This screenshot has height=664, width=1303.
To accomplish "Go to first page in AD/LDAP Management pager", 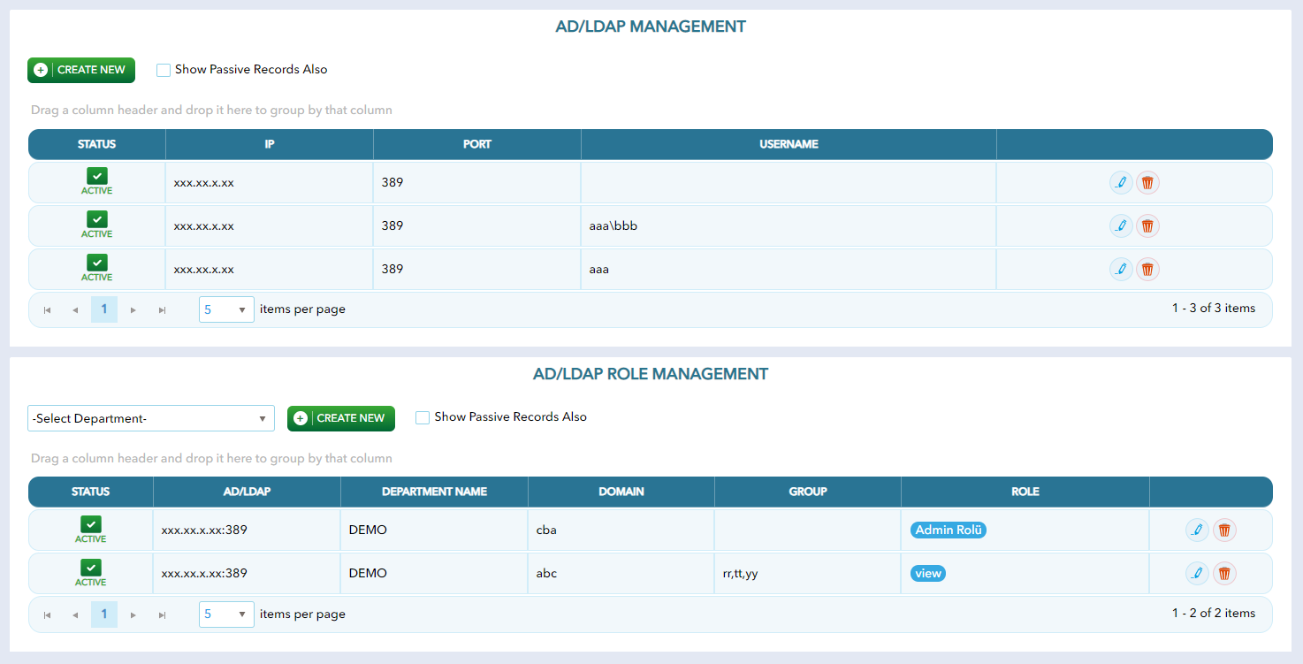I will click(x=47, y=310).
